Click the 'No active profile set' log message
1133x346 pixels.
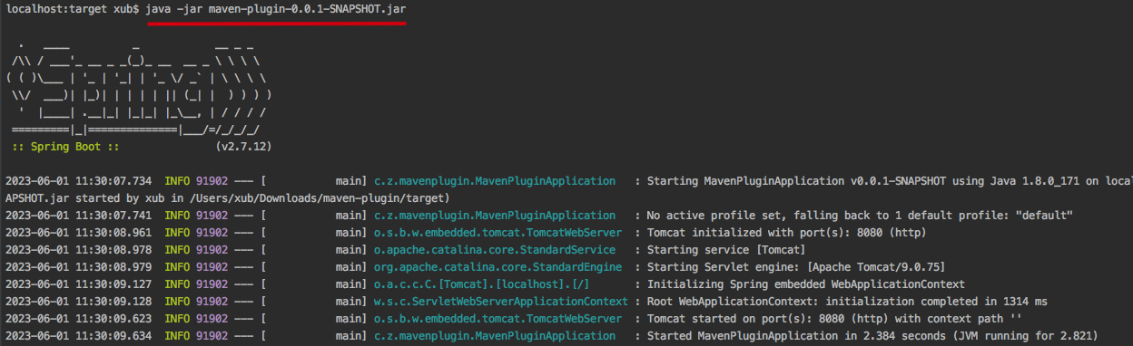coord(860,215)
